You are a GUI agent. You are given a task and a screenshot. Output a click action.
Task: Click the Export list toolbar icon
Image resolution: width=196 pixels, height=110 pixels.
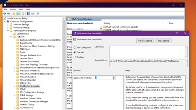click(23, 14)
